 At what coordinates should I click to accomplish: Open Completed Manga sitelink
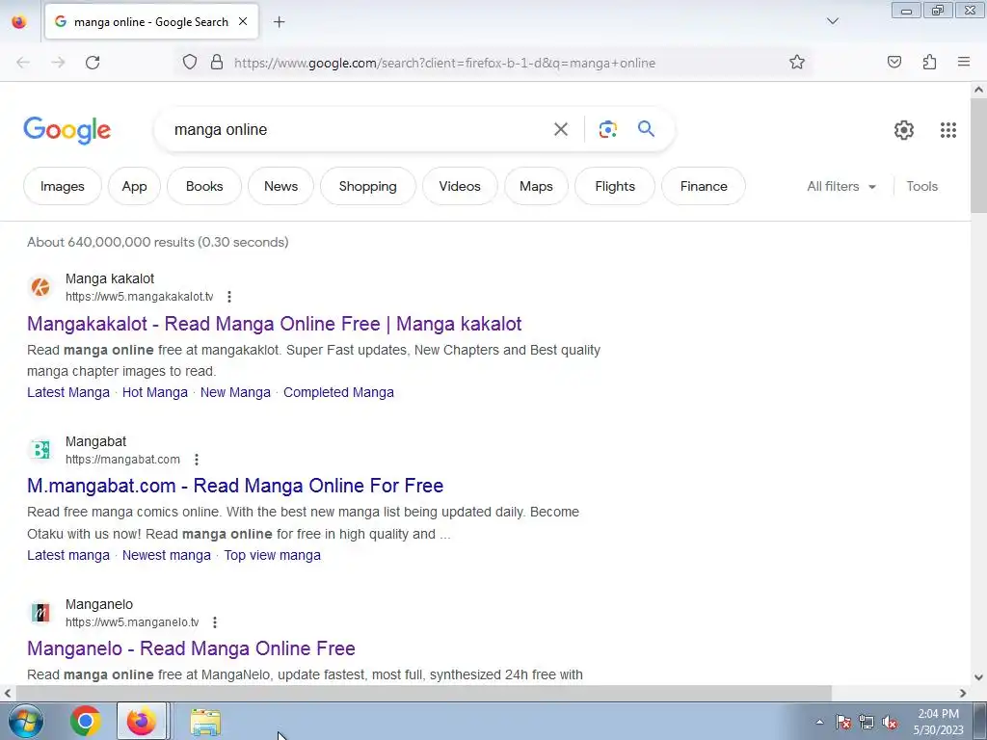(x=338, y=392)
